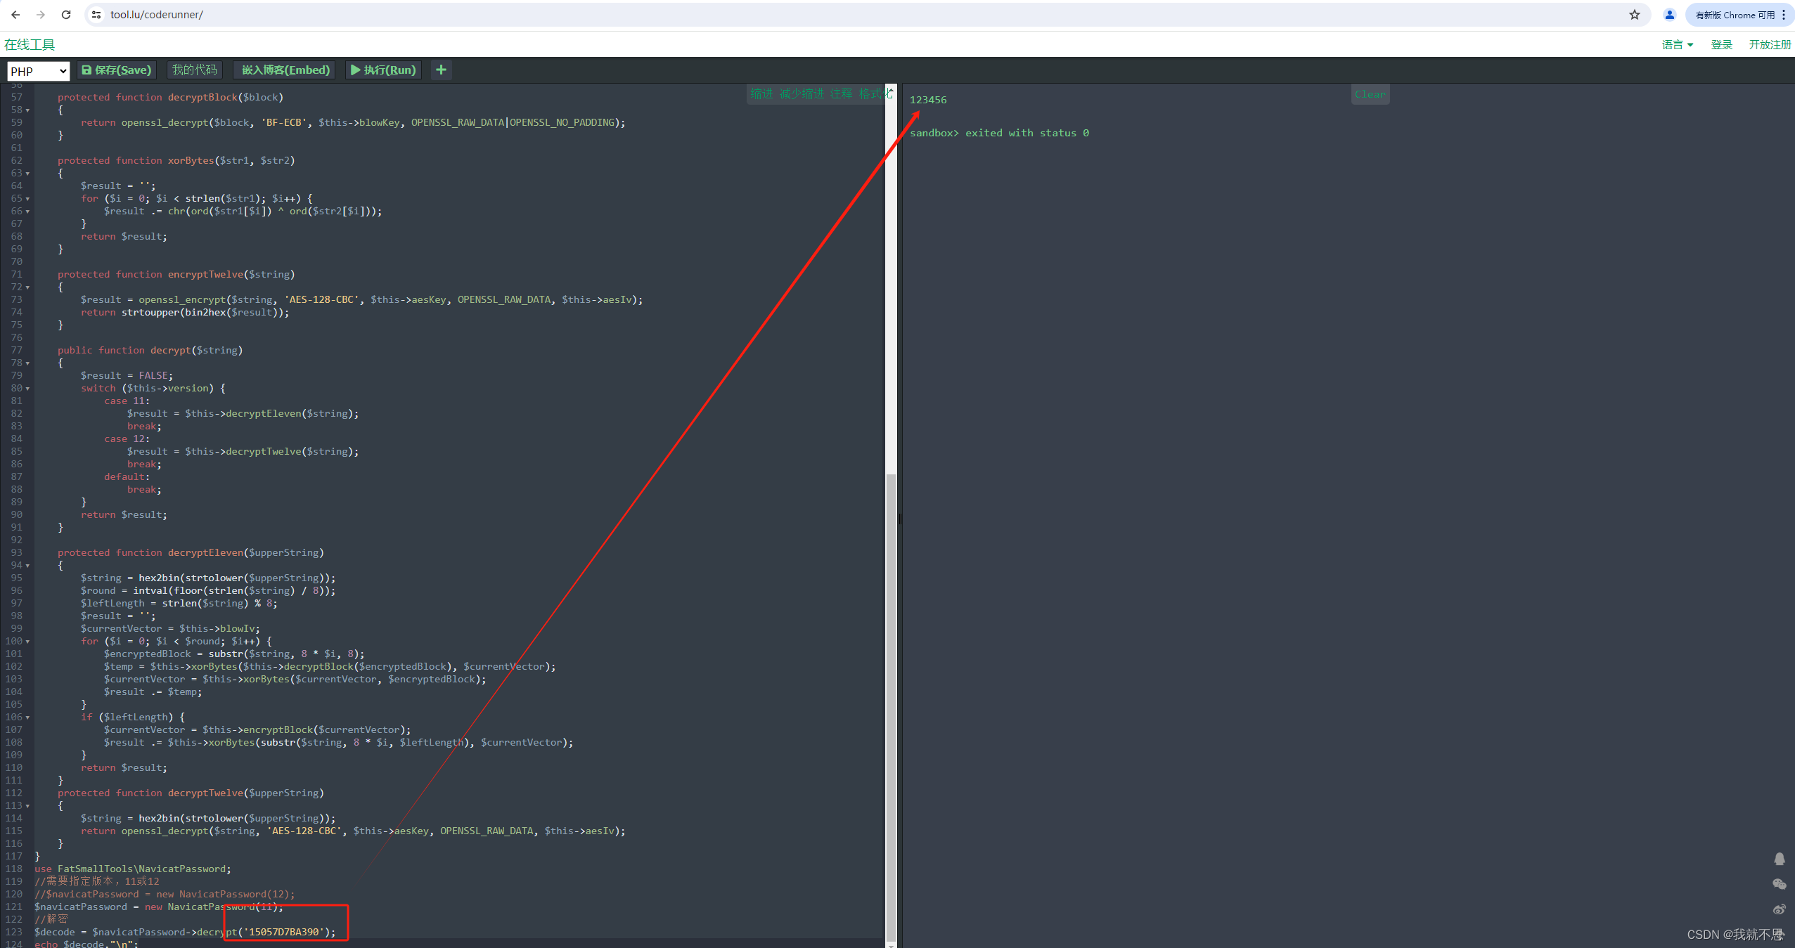The image size is (1795, 948).
Task: Click 'decryptEleven' declaration on line 93
Action: [x=205, y=552]
